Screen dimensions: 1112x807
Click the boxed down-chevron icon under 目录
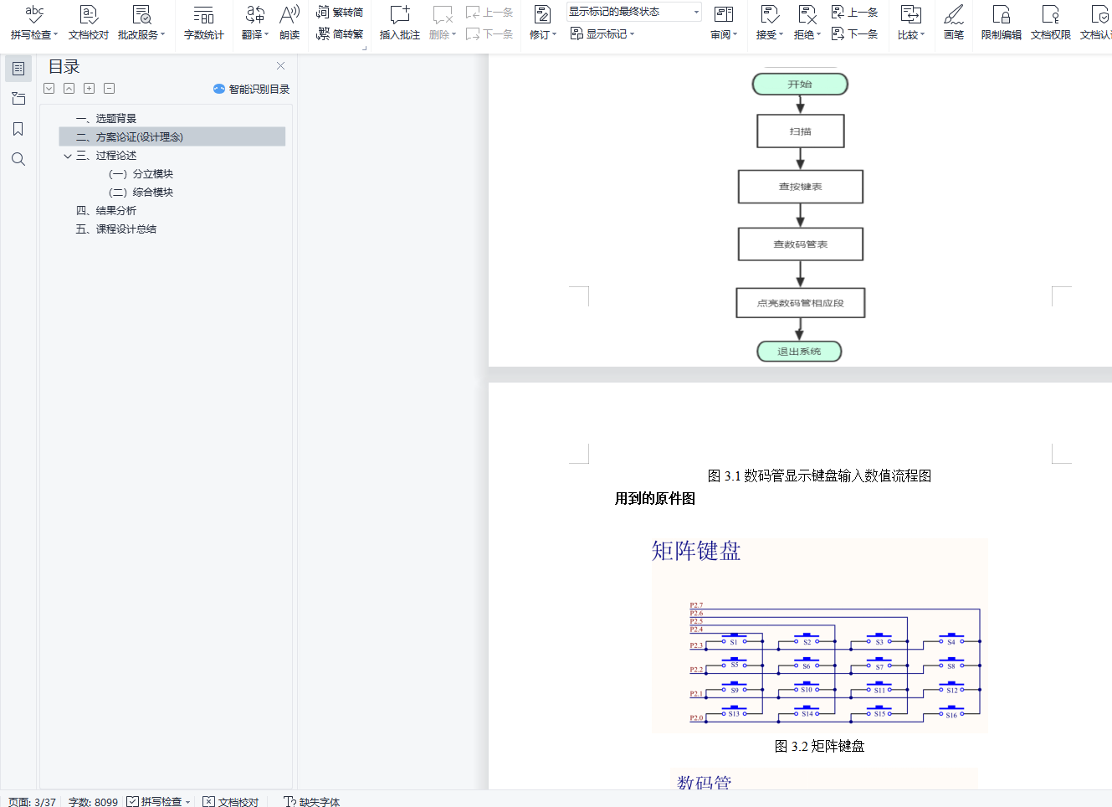click(x=49, y=89)
